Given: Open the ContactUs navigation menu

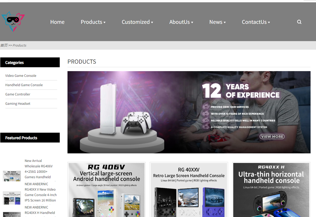Looking at the screenshot, I should tap(256, 22).
